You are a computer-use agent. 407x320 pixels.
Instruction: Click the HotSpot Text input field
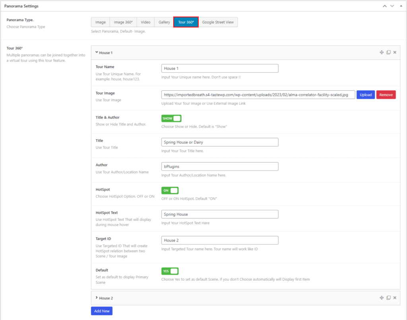[219, 214]
